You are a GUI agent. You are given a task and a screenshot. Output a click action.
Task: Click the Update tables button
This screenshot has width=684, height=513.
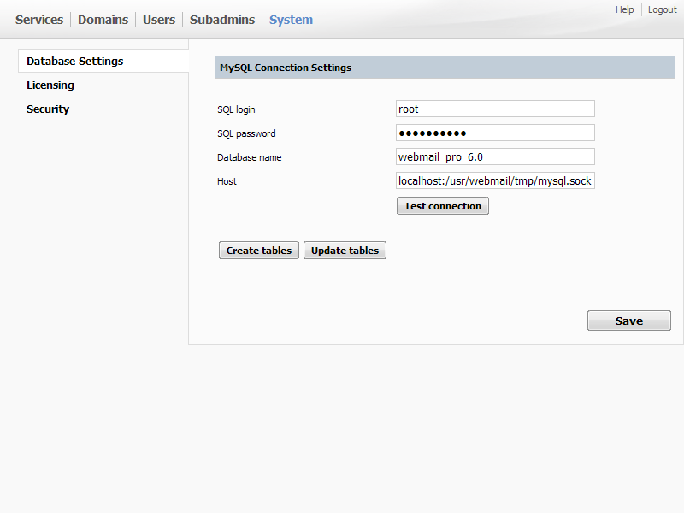345,251
